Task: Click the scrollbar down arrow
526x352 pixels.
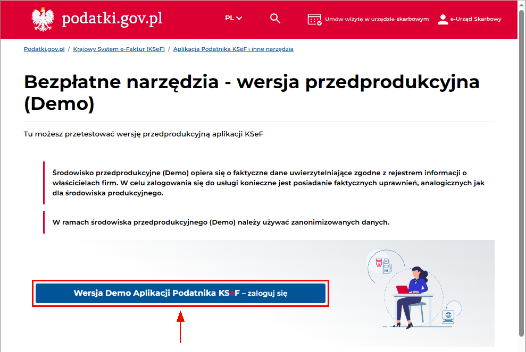Action: 522,348
